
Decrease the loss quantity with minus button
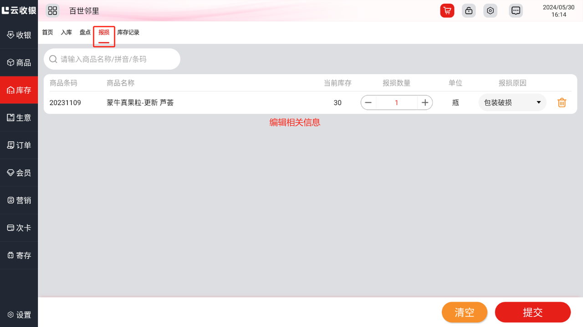click(368, 103)
